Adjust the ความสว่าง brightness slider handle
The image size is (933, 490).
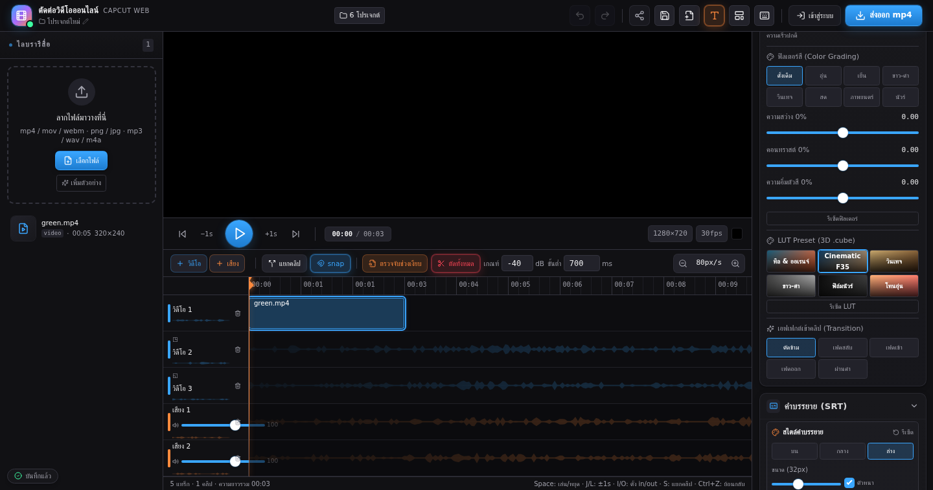coord(843,133)
